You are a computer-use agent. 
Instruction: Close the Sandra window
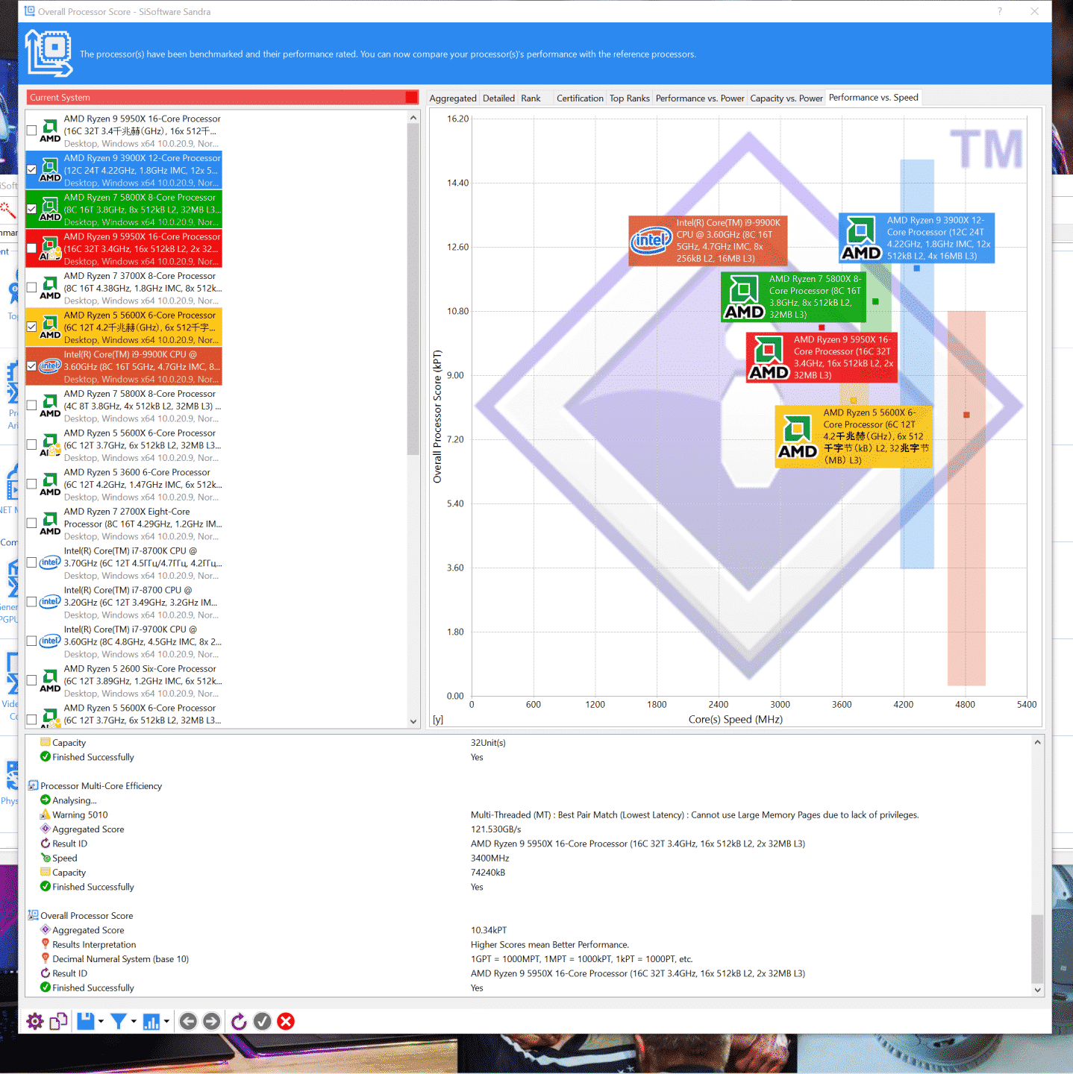[x=1034, y=11]
